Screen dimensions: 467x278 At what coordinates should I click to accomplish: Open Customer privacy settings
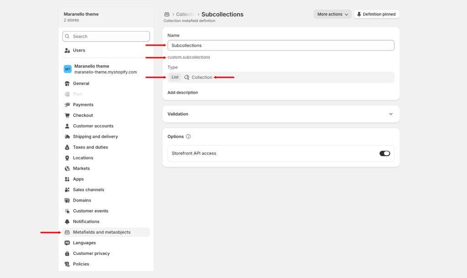coord(106,253)
